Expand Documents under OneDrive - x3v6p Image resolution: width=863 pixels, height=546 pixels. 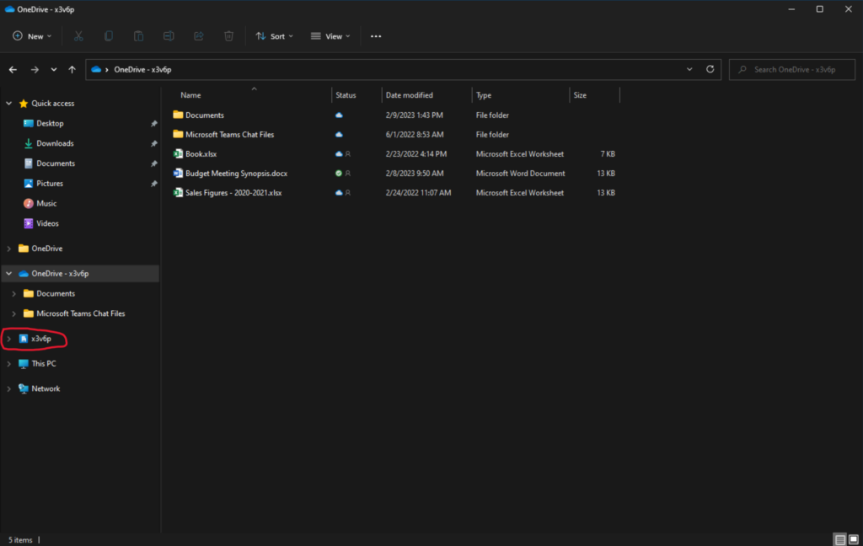click(13, 294)
